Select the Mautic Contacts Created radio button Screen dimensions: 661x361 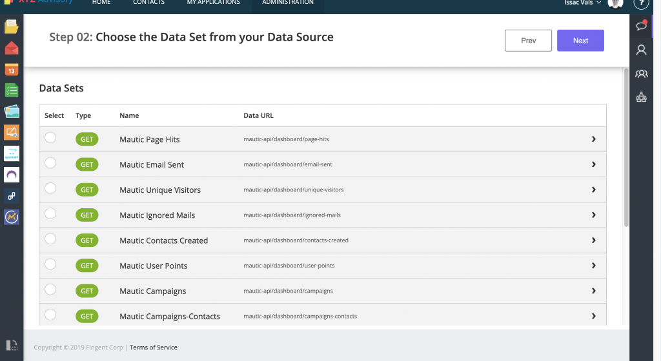coord(50,239)
